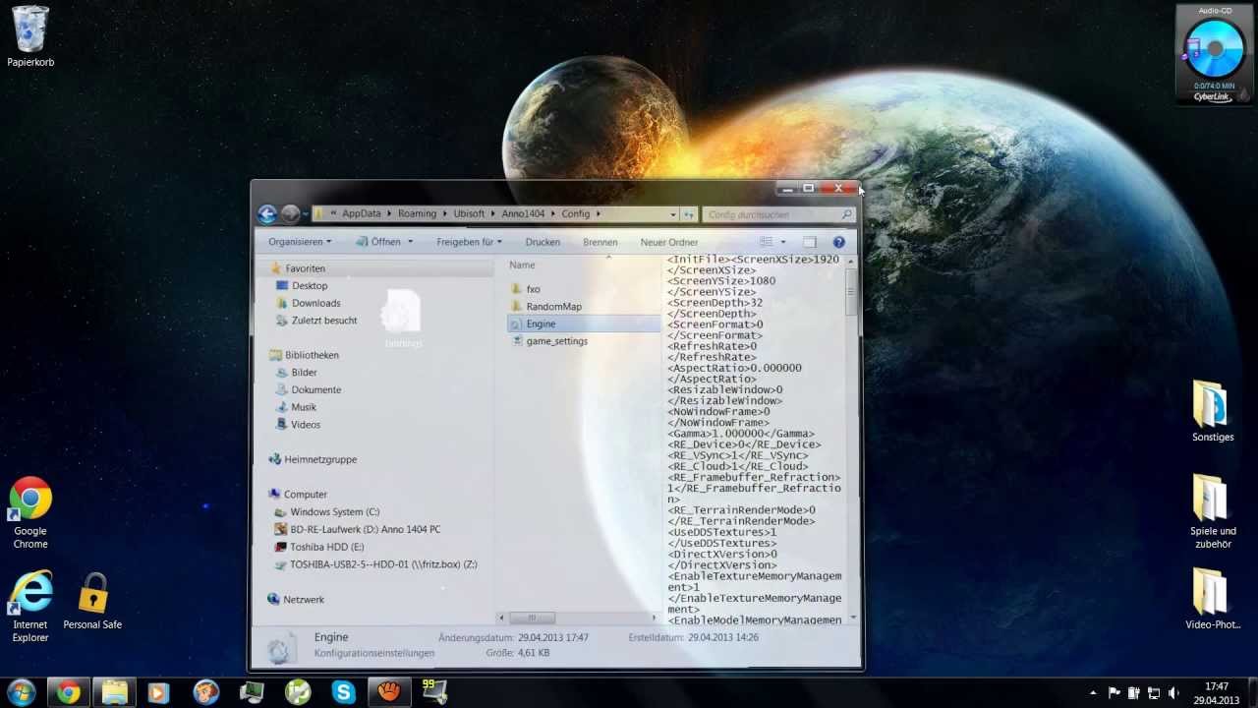Open the Toshiba HDD (E:) drive
This screenshot has width=1258, height=708.
(x=326, y=547)
